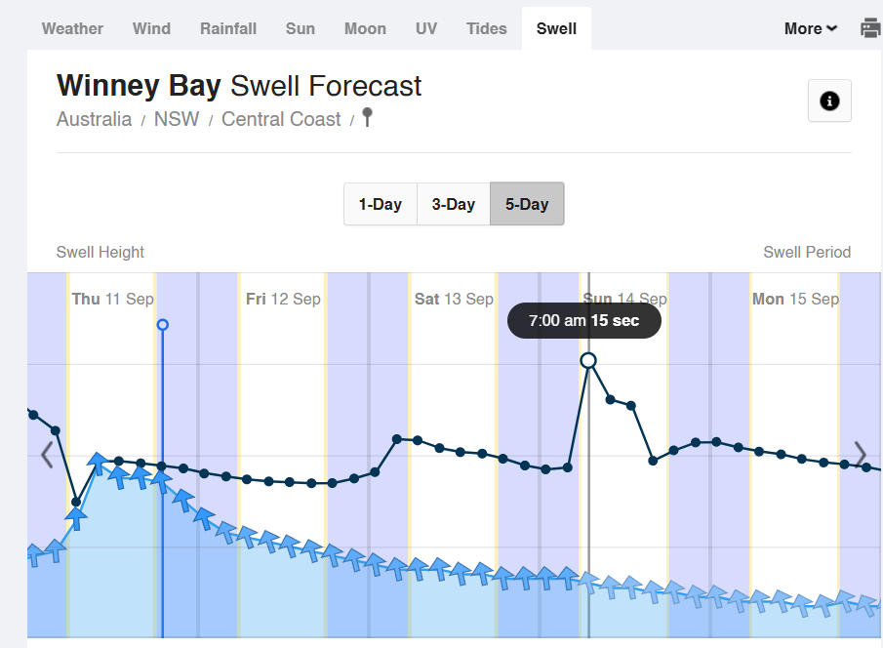883x648 pixels.
Task: Reselect the active 5-Day view
Action: pyautogui.click(x=527, y=204)
